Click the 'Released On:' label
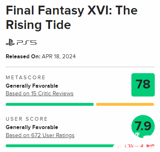160x152 pixels. point(23,56)
